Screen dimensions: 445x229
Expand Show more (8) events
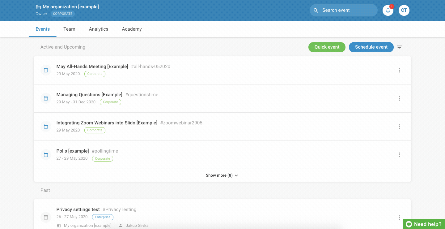tap(222, 175)
